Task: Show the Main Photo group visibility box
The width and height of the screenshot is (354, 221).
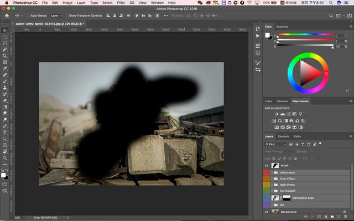Action: click(x=267, y=185)
